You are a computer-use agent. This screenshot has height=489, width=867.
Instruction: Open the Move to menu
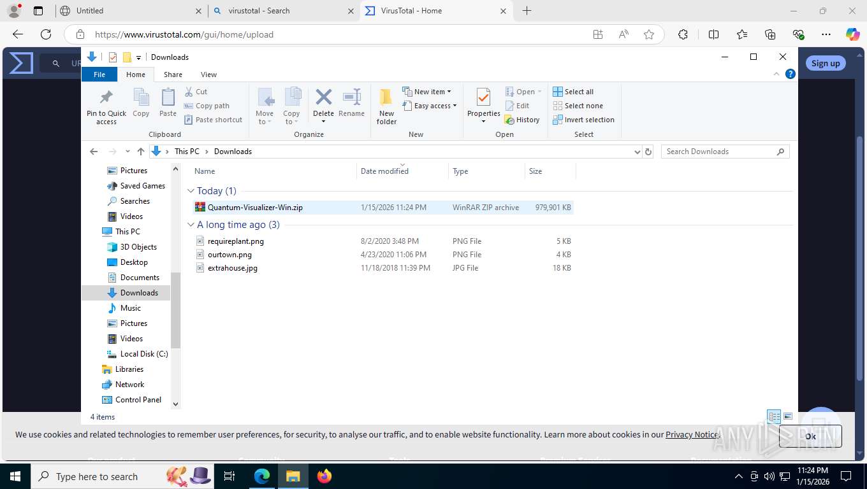tap(265, 106)
